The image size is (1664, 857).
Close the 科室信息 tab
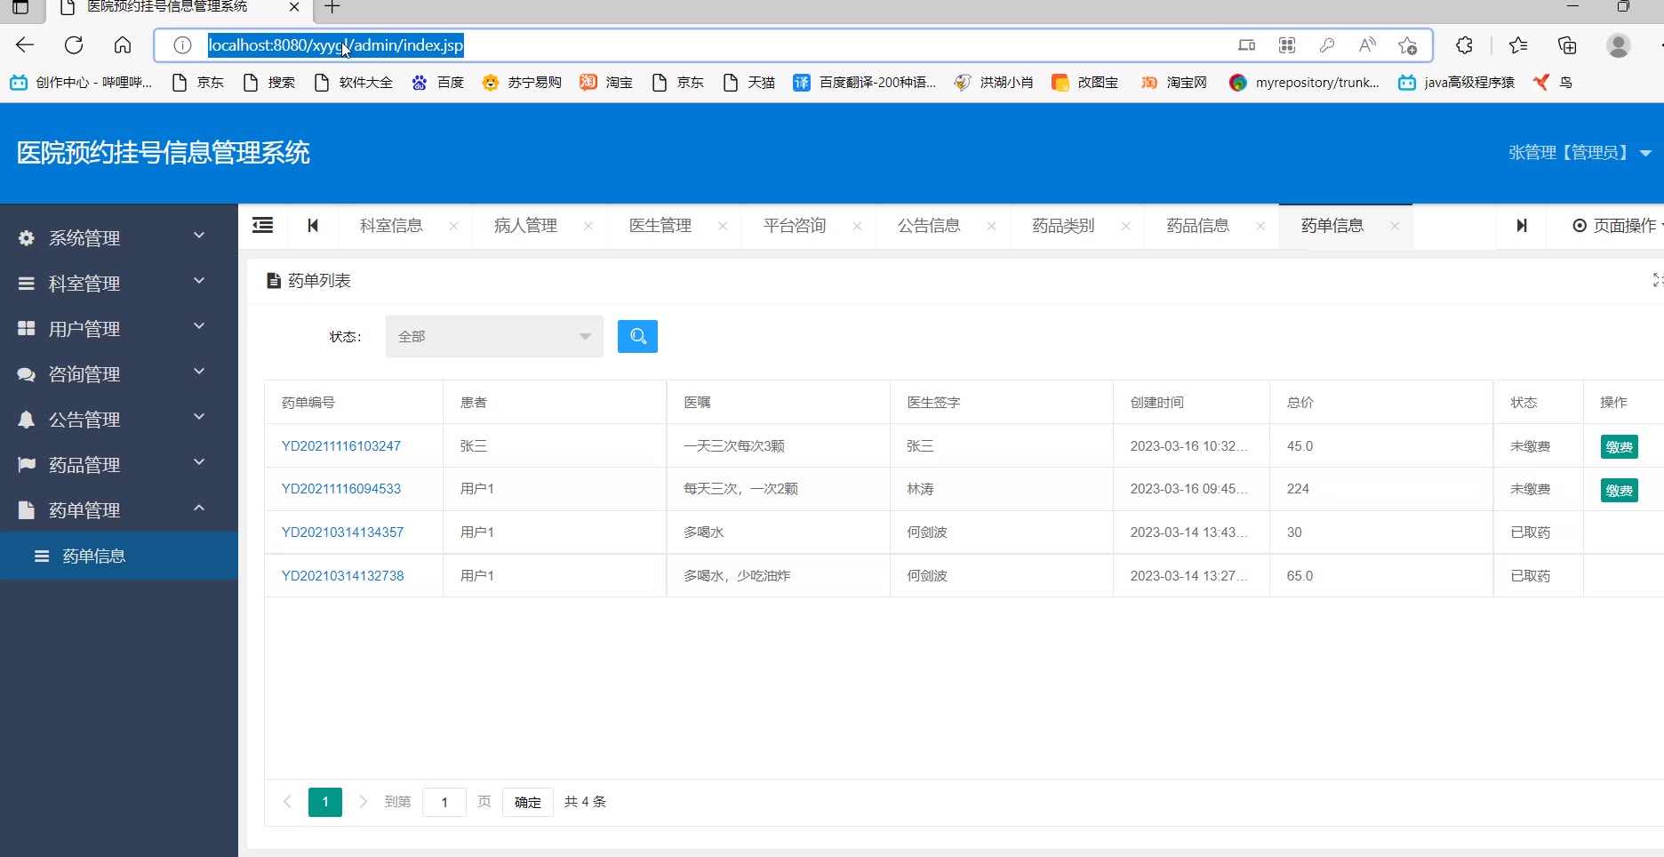[453, 227]
